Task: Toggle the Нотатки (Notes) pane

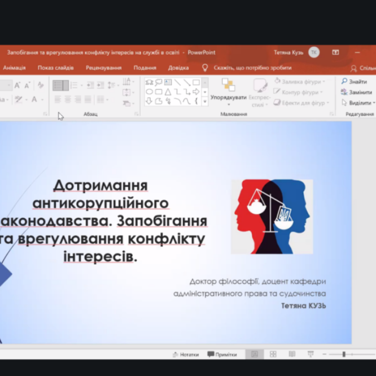Action: [186, 355]
